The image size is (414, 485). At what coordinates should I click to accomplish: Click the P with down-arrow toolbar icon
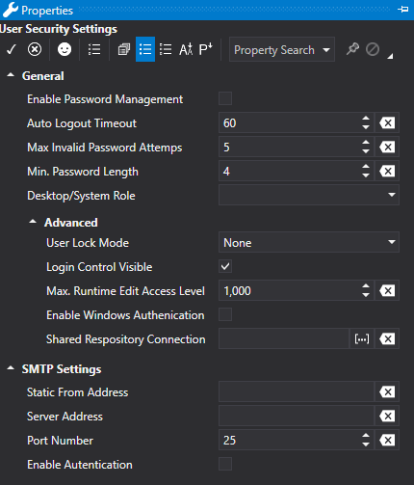[205, 49]
